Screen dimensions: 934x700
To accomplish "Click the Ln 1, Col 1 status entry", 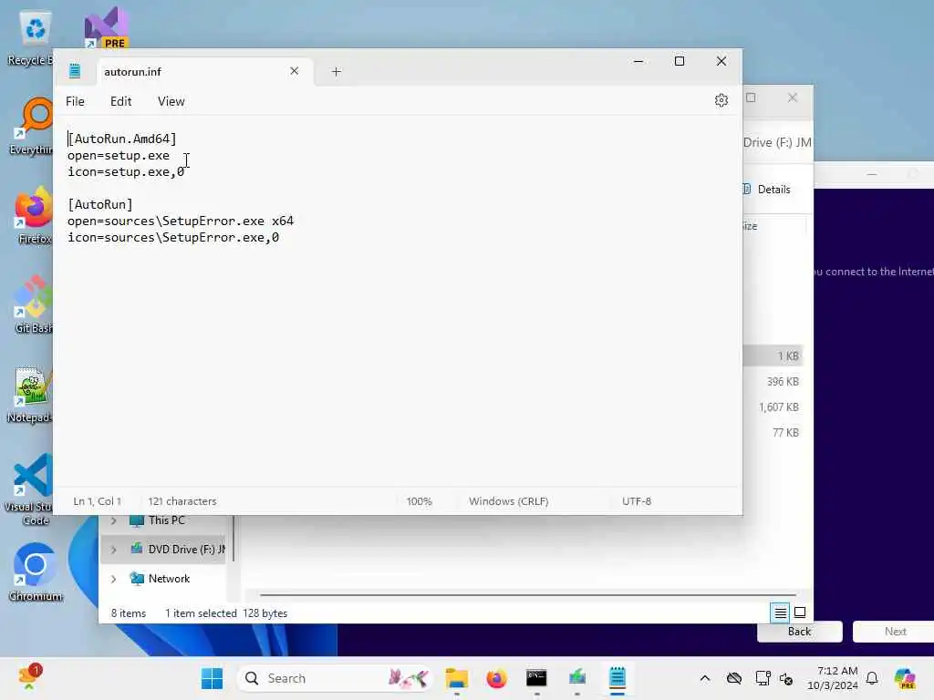I will [97, 501].
